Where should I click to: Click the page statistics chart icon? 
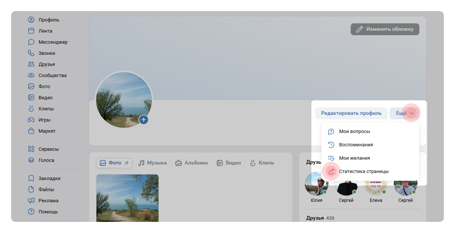331,172
